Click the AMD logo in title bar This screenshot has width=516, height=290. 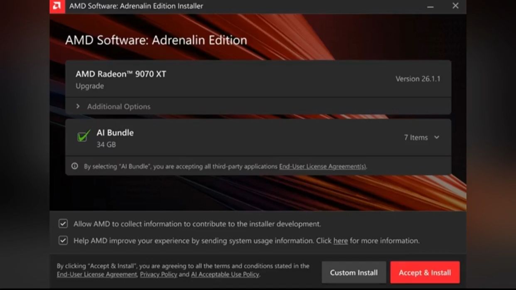point(57,6)
